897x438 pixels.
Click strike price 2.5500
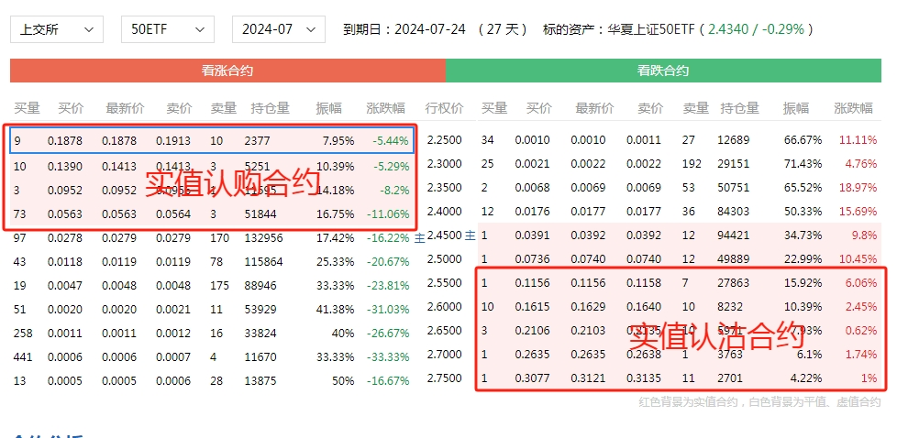click(444, 282)
